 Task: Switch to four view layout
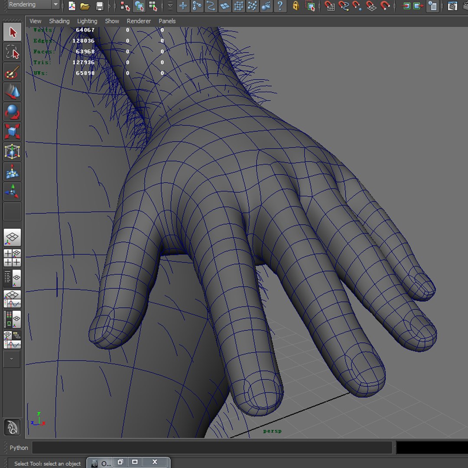[12, 257]
